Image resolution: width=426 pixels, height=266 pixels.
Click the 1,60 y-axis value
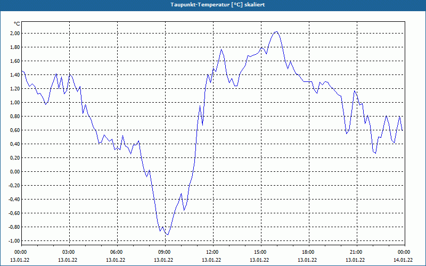pyautogui.click(x=14, y=61)
